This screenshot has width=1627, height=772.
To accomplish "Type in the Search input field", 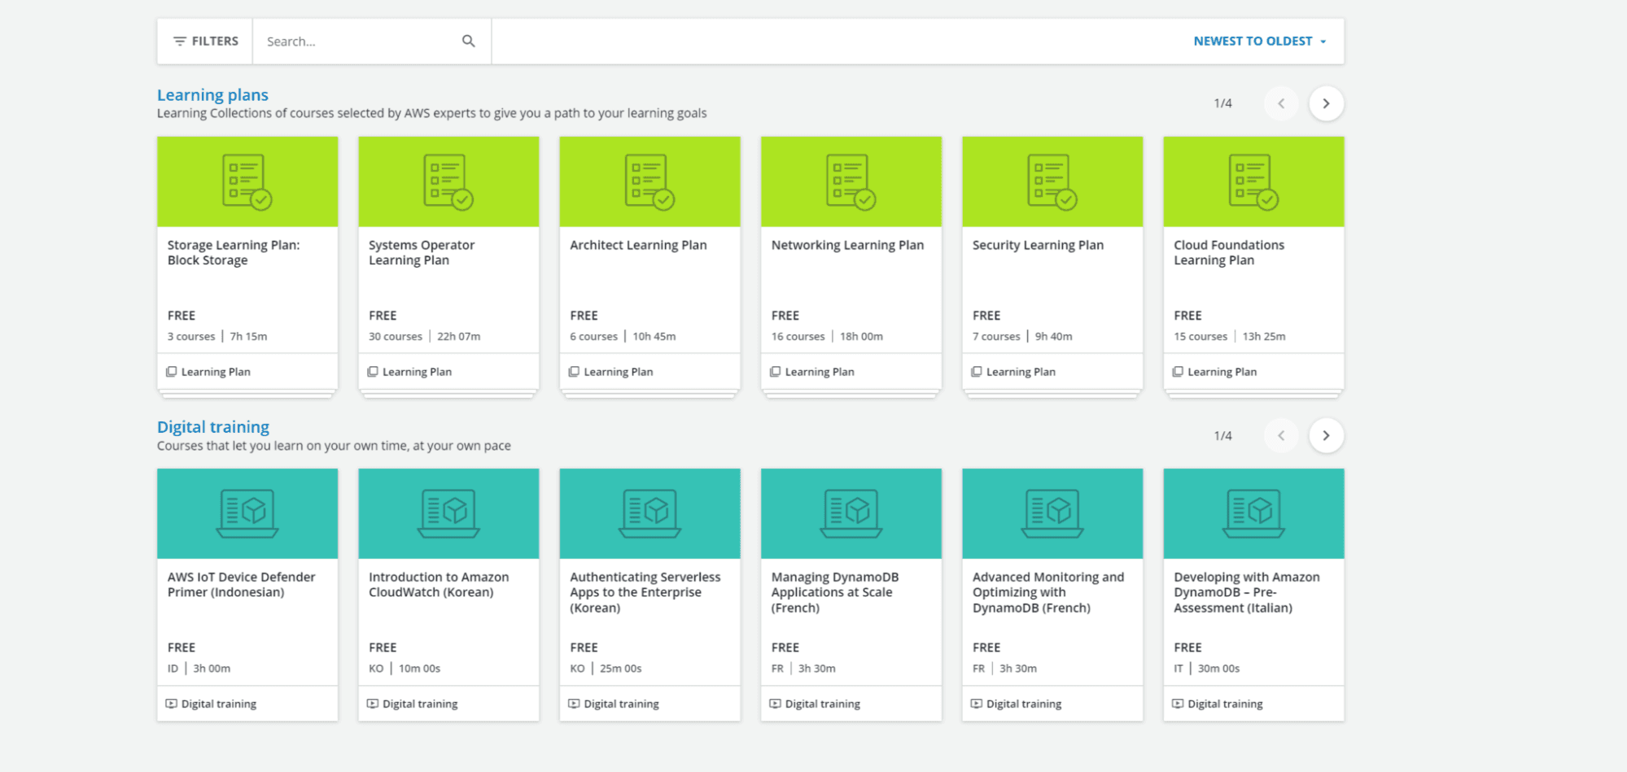I will (x=358, y=41).
